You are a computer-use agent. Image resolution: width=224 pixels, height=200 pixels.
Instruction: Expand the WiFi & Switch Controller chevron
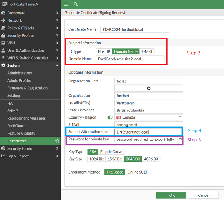pos(57,58)
